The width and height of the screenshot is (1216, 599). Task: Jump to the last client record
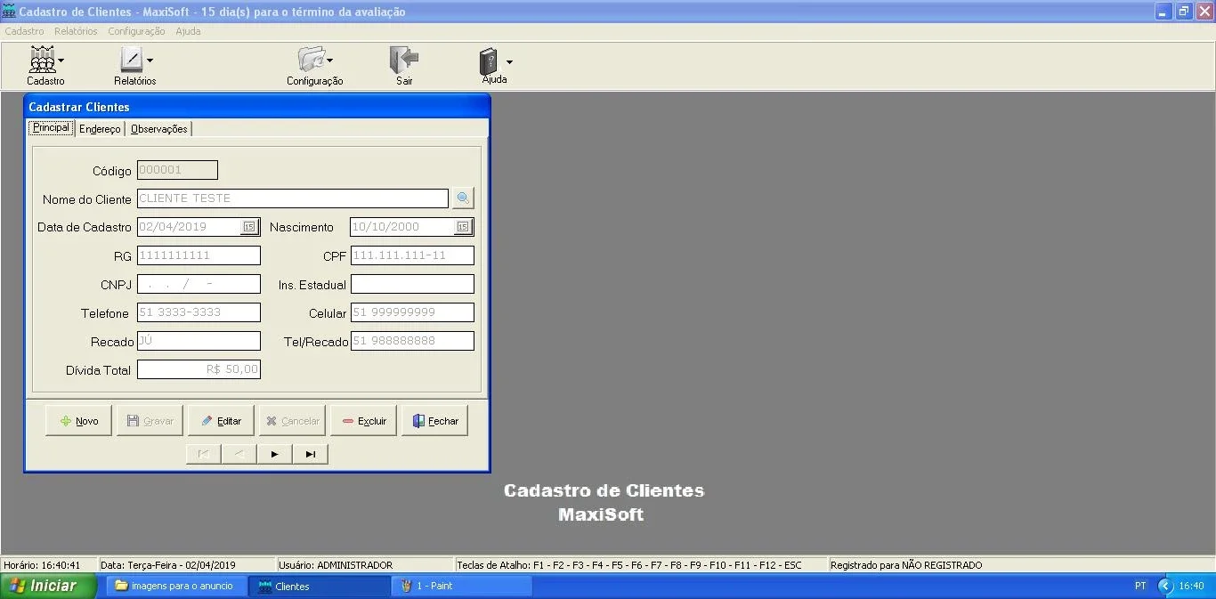(311, 455)
